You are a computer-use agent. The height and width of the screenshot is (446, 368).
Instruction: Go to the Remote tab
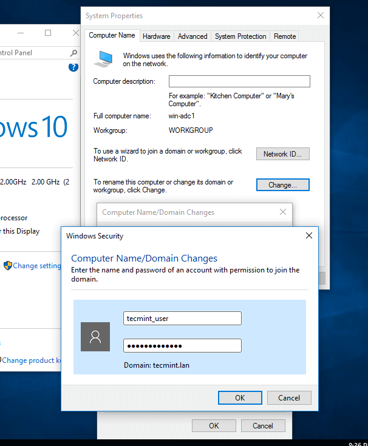pyautogui.click(x=285, y=36)
